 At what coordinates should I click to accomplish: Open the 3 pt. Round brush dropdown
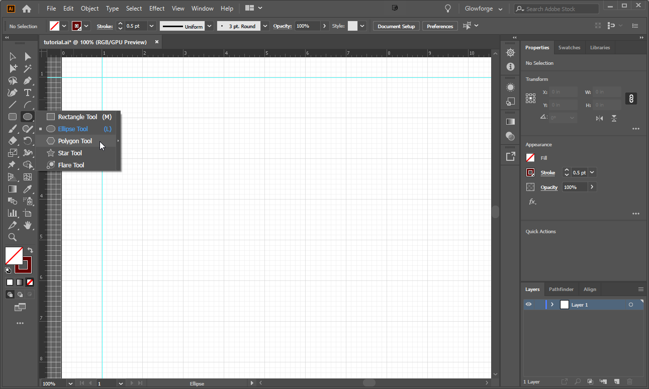265,26
